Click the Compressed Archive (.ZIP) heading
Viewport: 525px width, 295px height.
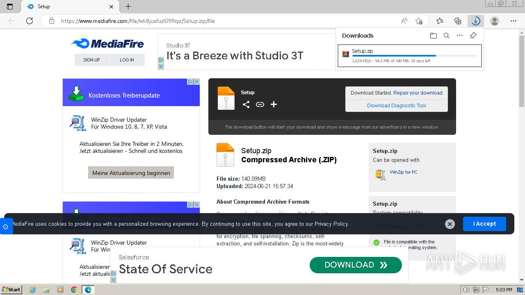tap(289, 160)
